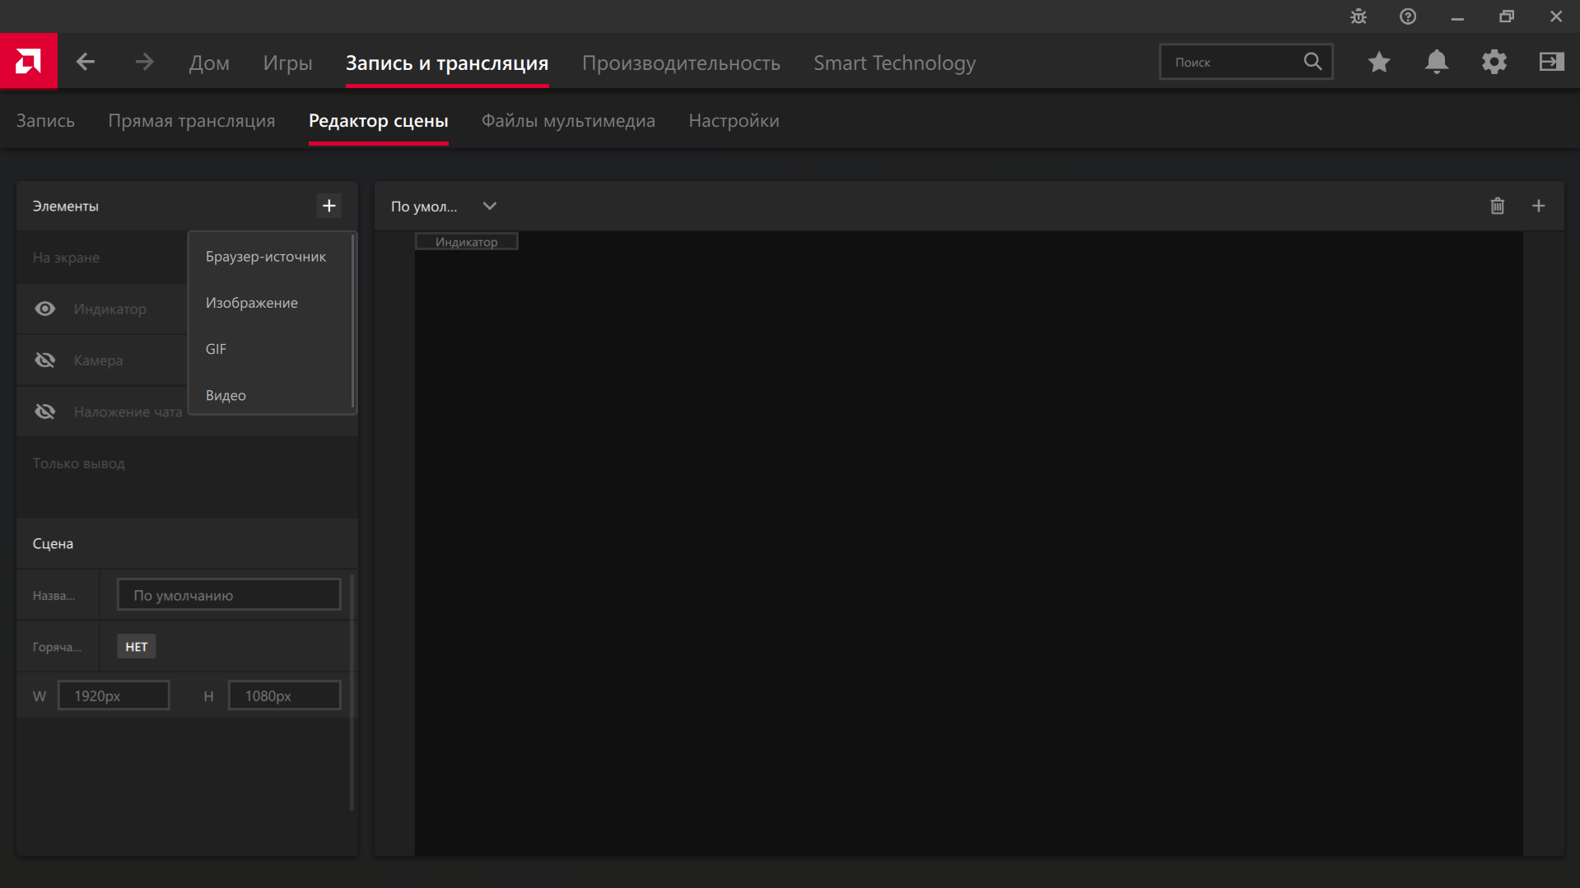Click the elements menu scrollbar
The height and width of the screenshot is (888, 1580).
pos(353,321)
